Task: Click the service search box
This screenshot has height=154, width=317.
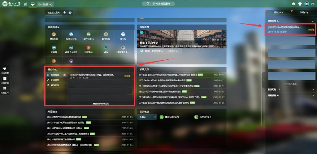Action: tap(158, 4)
